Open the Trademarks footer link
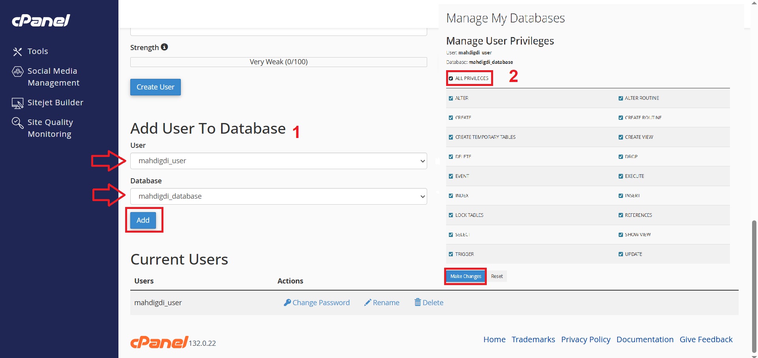The image size is (758, 358). point(533,339)
